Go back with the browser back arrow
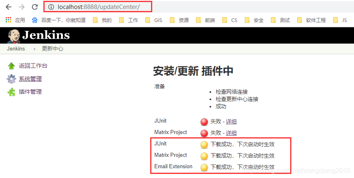 (9, 7)
